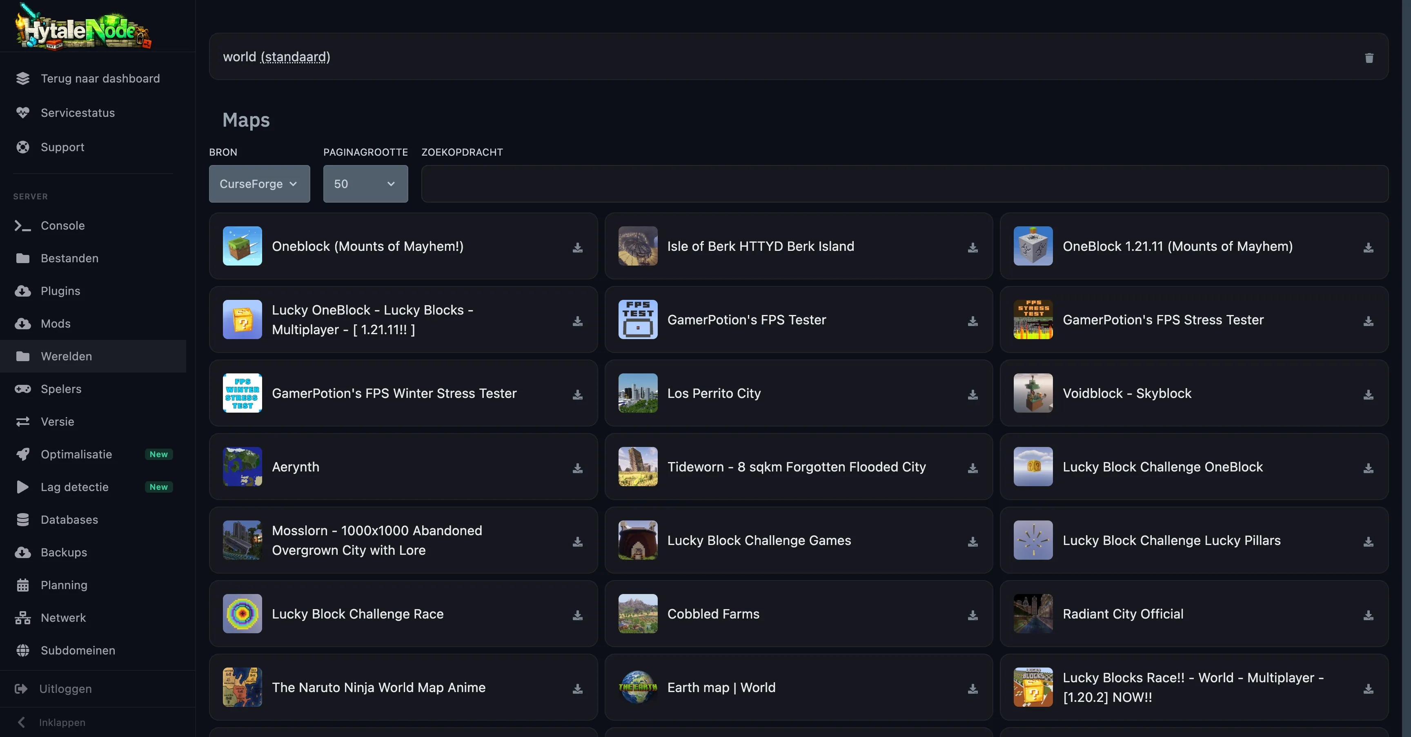The image size is (1411, 737).
Task: Download Oneblock (Mounts of Mayhem!) map
Action: pyautogui.click(x=577, y=248)
